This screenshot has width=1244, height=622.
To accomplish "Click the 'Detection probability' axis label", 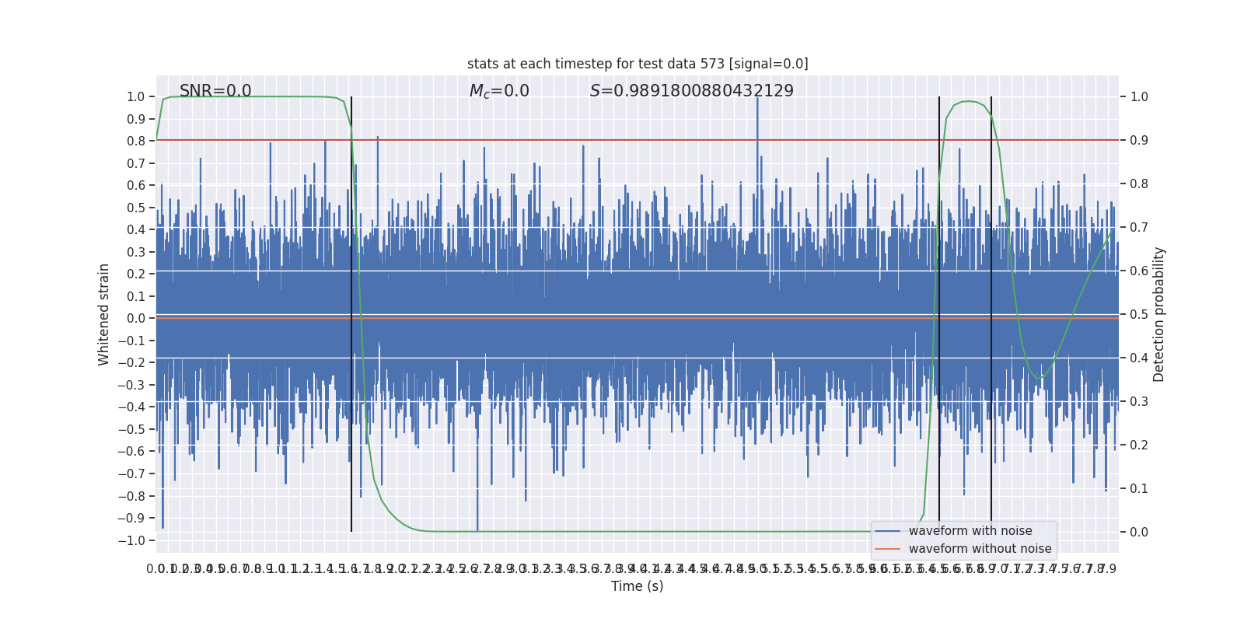I will tap(1159, 314).
